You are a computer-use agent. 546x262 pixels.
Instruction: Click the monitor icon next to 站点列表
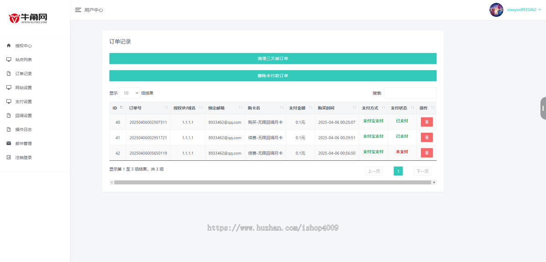pyautogui.click(x=9, y=59)
